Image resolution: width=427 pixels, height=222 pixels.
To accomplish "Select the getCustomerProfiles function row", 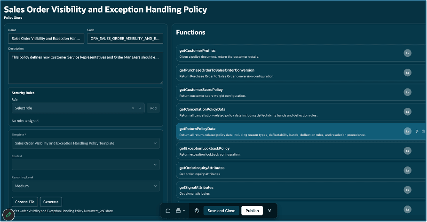I will coord(301,53).
